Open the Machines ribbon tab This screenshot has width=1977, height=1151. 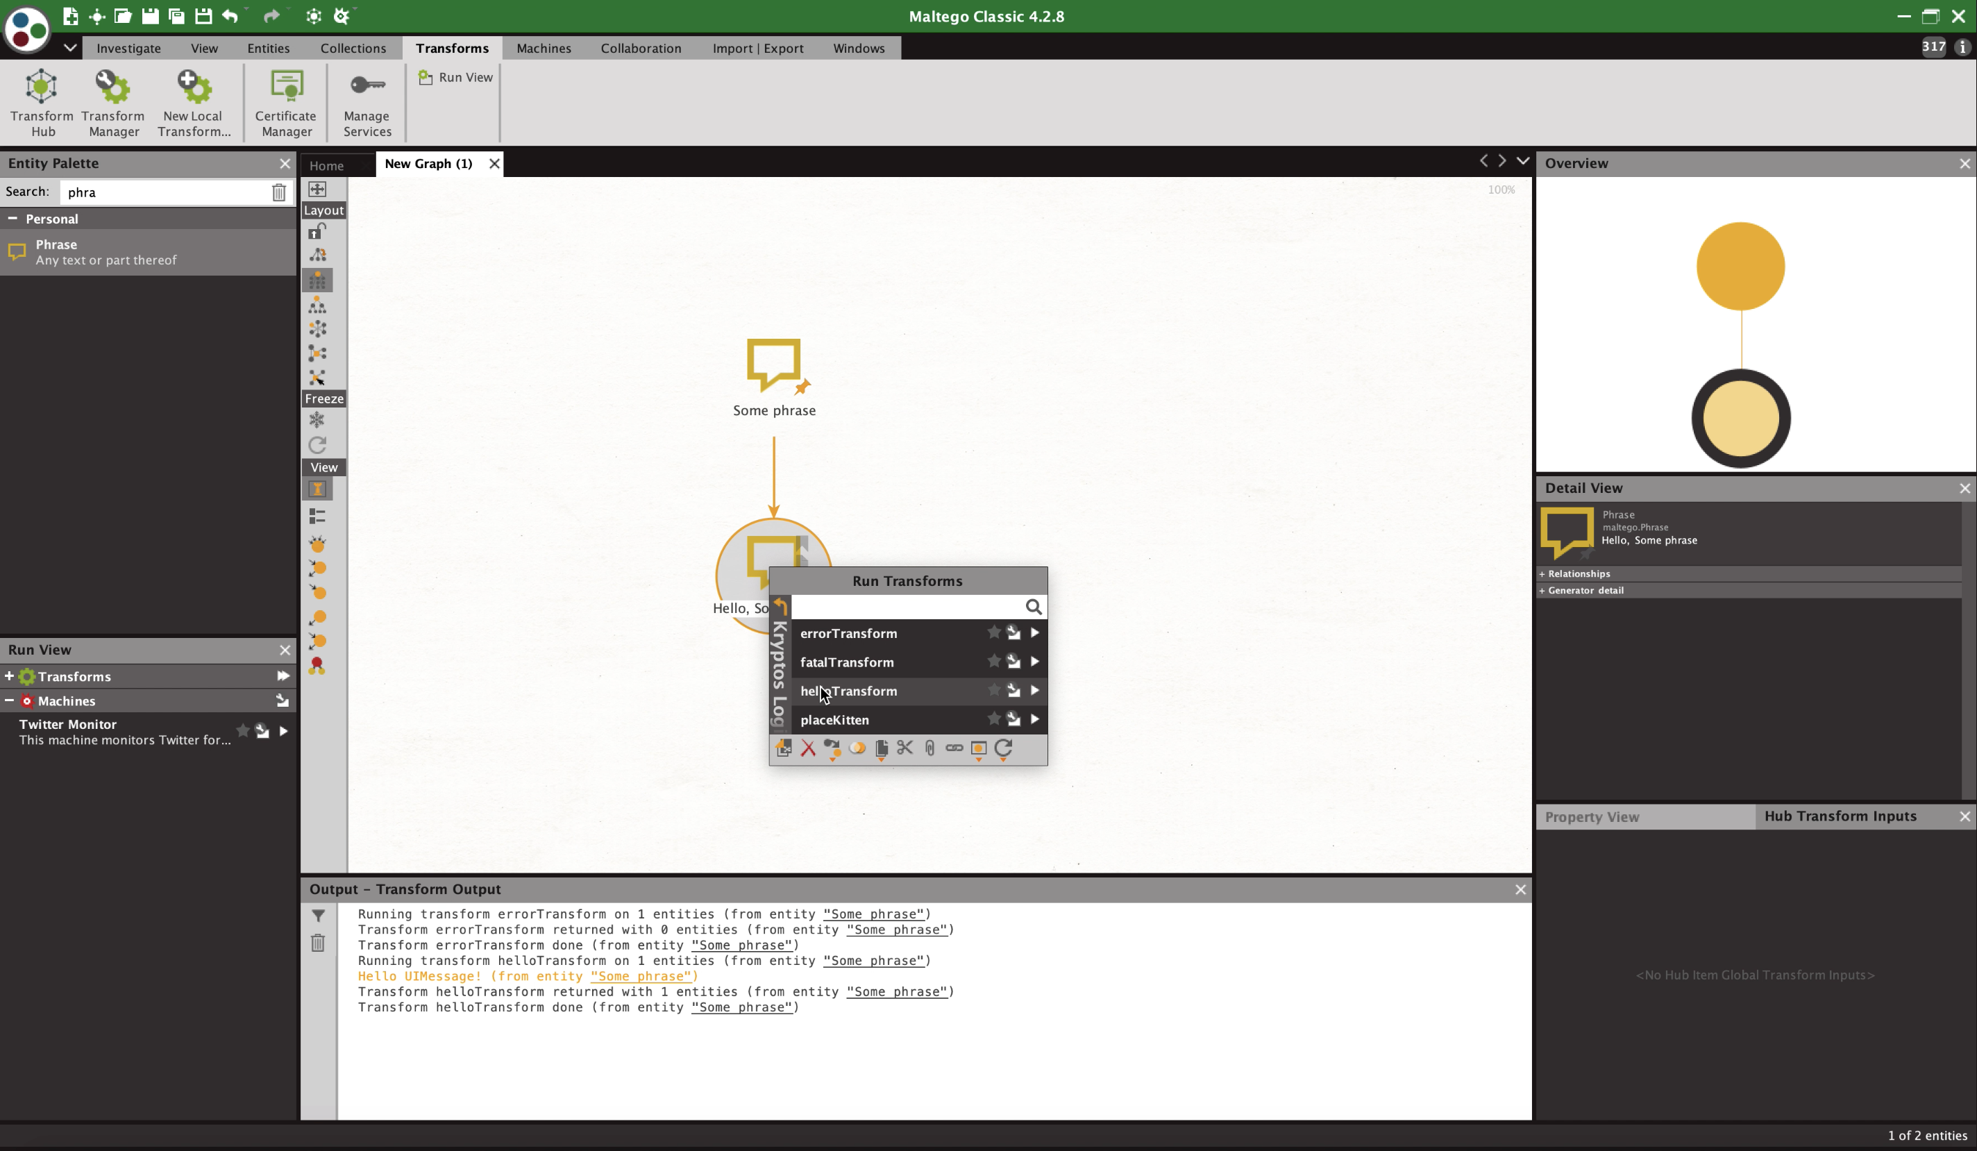[543, 48]
